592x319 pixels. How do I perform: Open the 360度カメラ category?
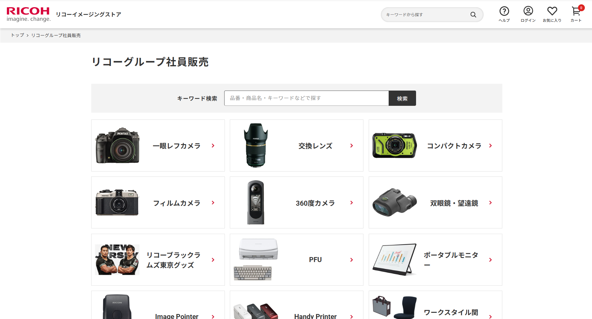[315, 203]
